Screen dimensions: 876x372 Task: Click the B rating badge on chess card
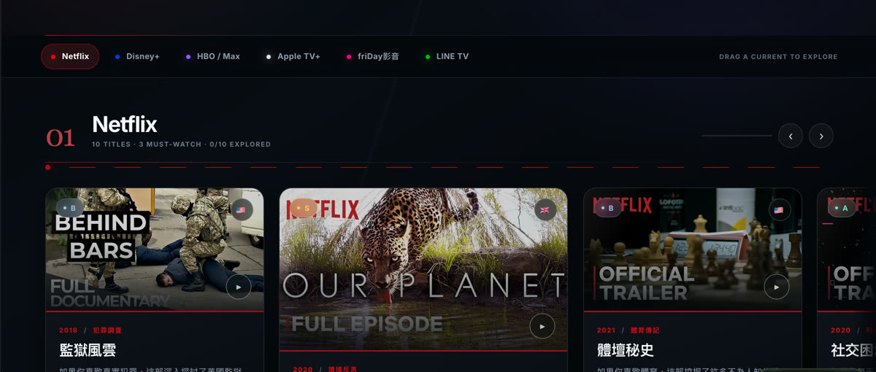pos(607,209)
